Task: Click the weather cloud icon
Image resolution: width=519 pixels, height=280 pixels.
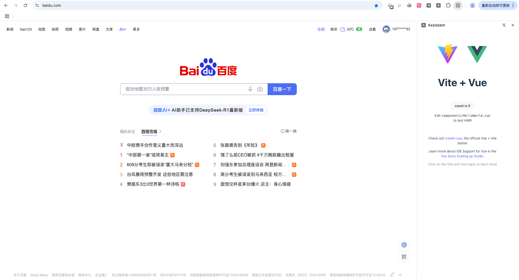Action: pos(342,29)
